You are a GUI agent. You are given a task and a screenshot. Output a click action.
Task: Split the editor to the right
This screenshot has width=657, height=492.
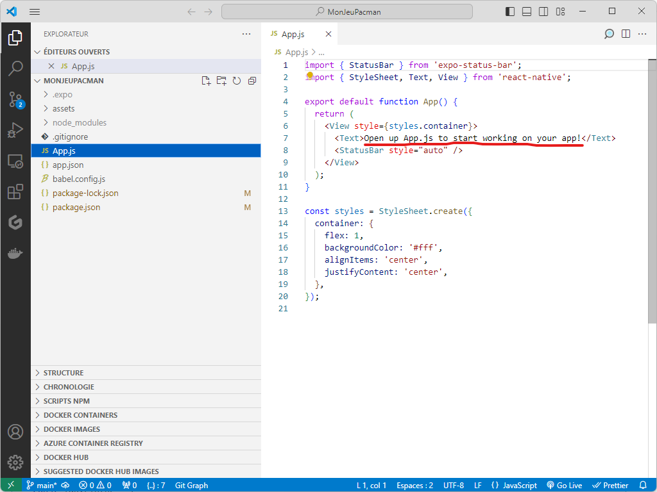coord(626,34)
